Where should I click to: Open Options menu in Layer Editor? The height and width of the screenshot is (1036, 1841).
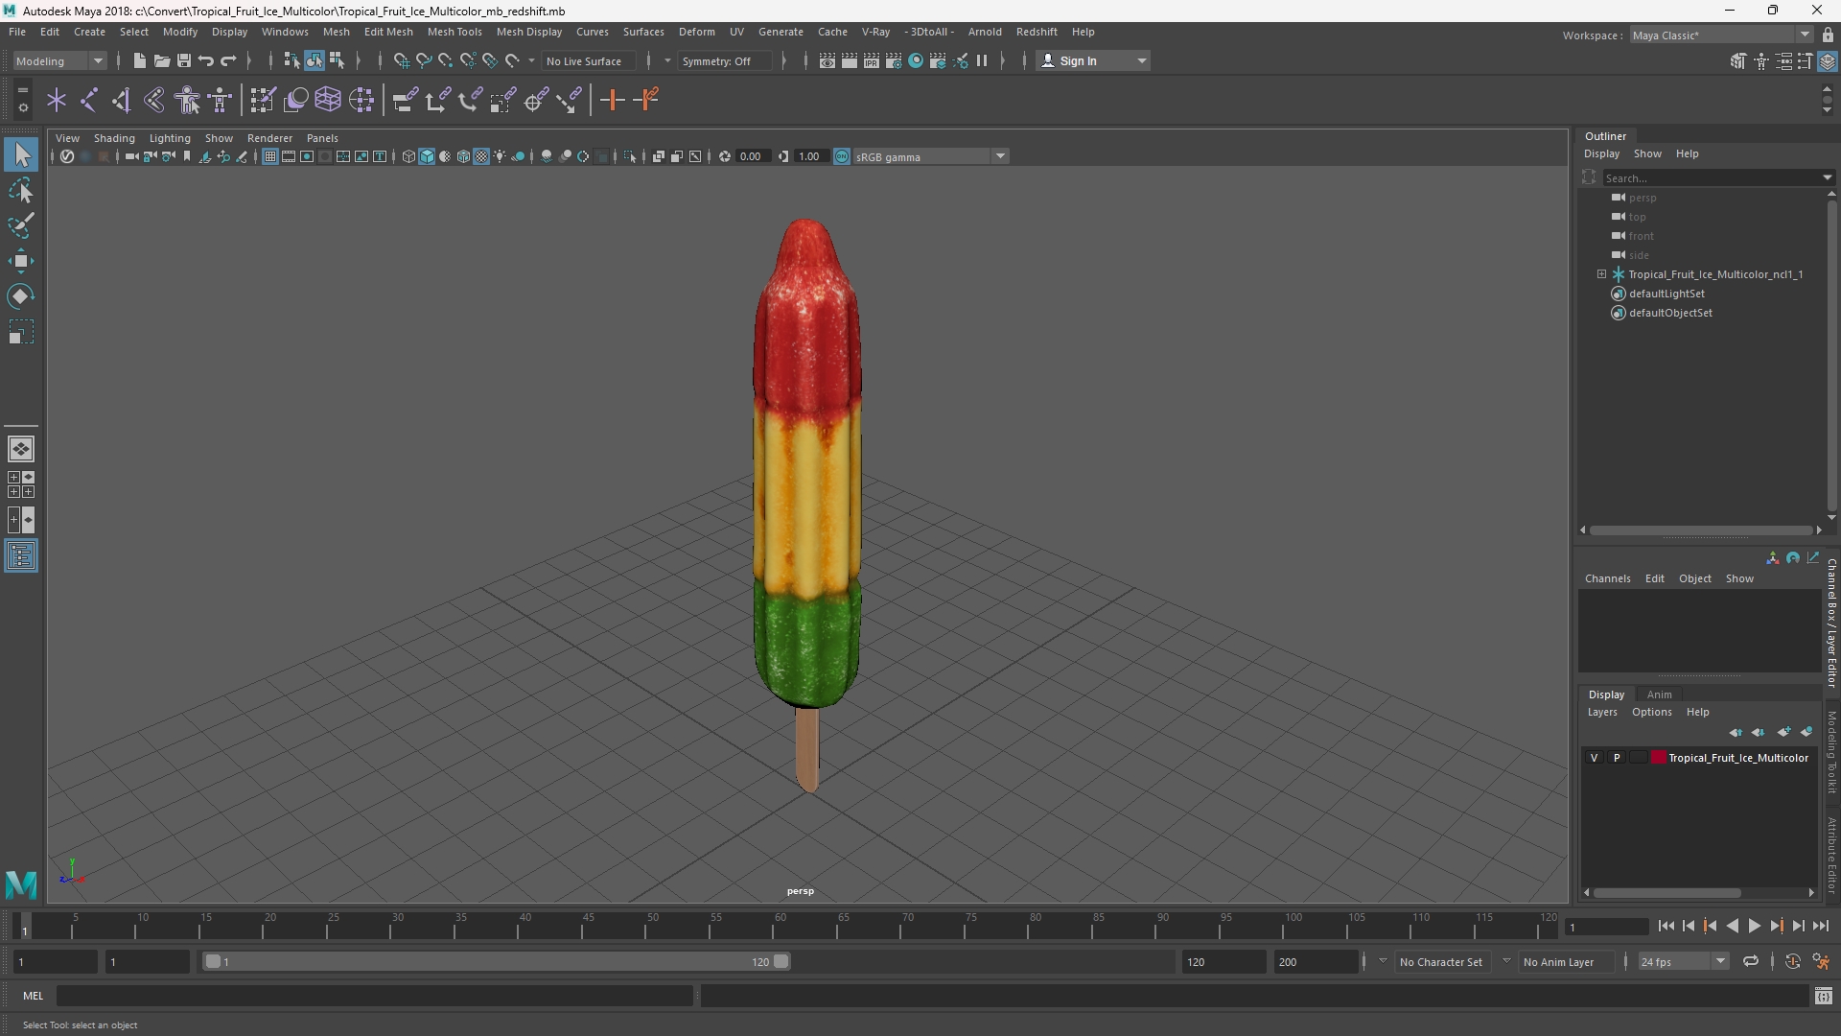pyautogui.click(x=1651, y=712)
